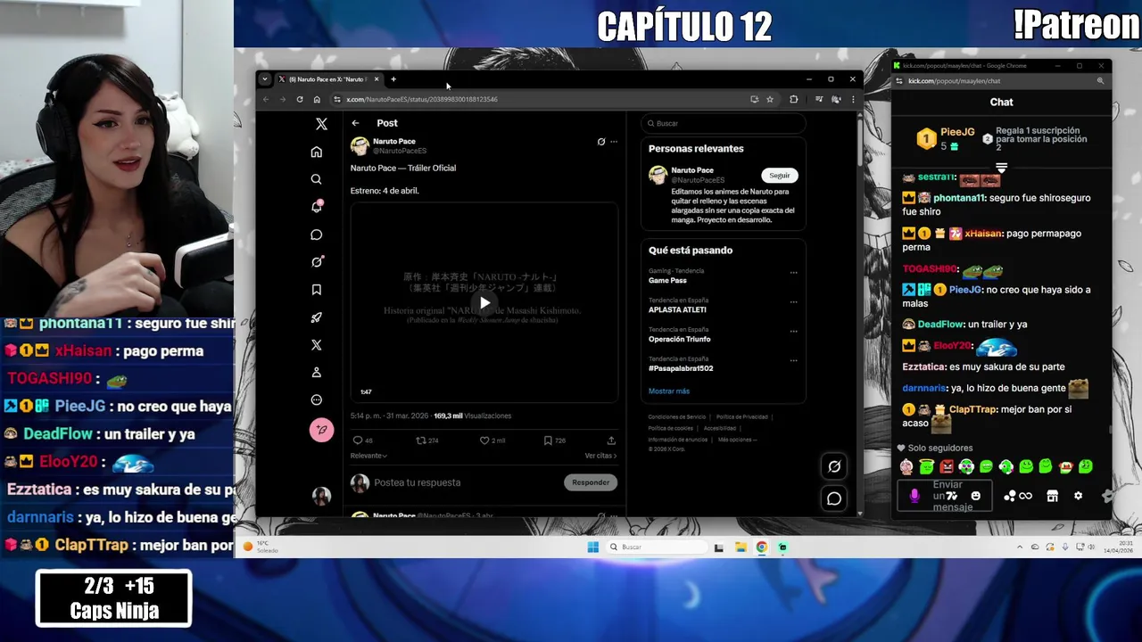Viewport: 1142px width, 642px height.
Task: Click the Kick chat window search icon
Action: [1100, 81]
